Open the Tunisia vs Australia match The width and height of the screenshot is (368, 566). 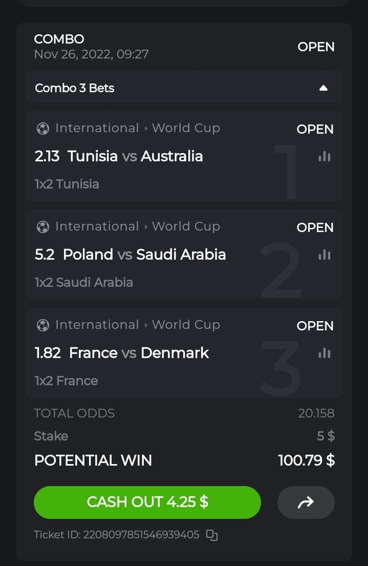[135, 156]
